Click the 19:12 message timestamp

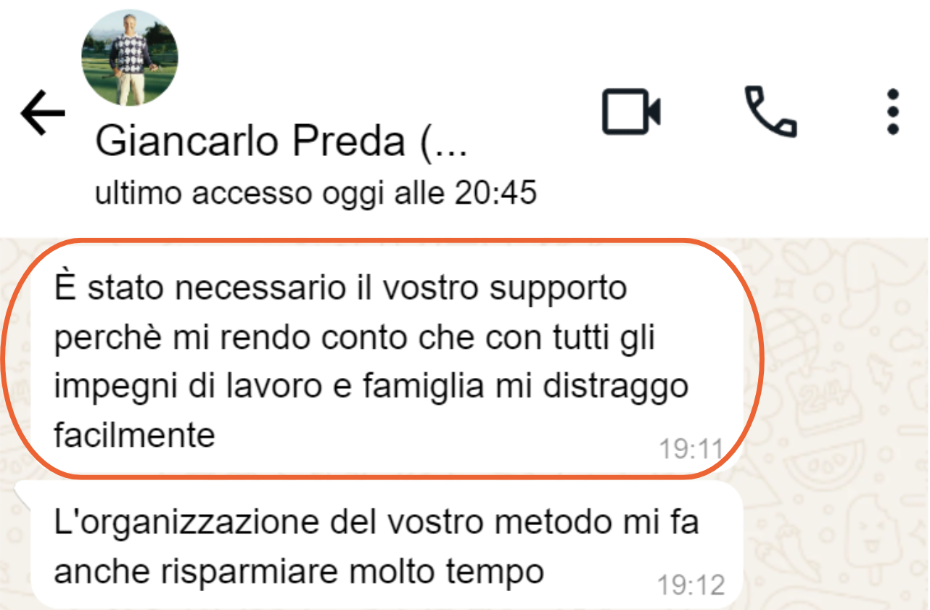691,585
